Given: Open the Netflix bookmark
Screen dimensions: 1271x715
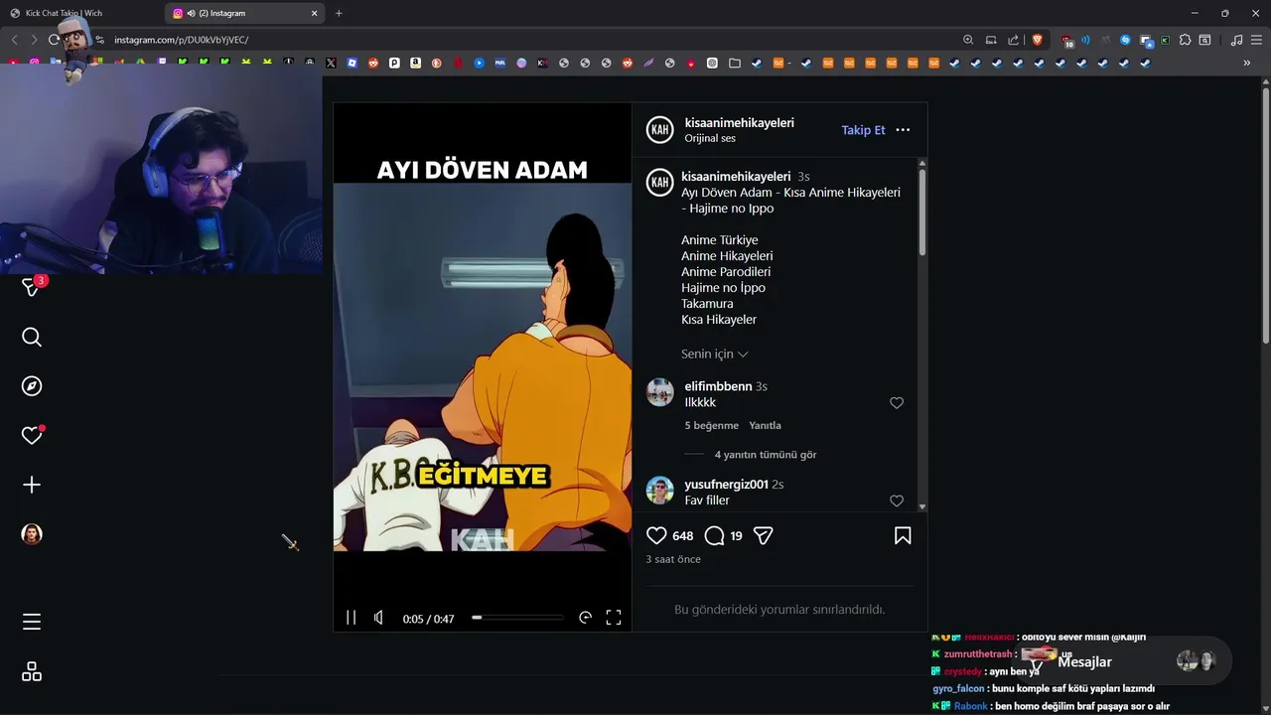Looking at the screenshot, I should click(458, 63).
